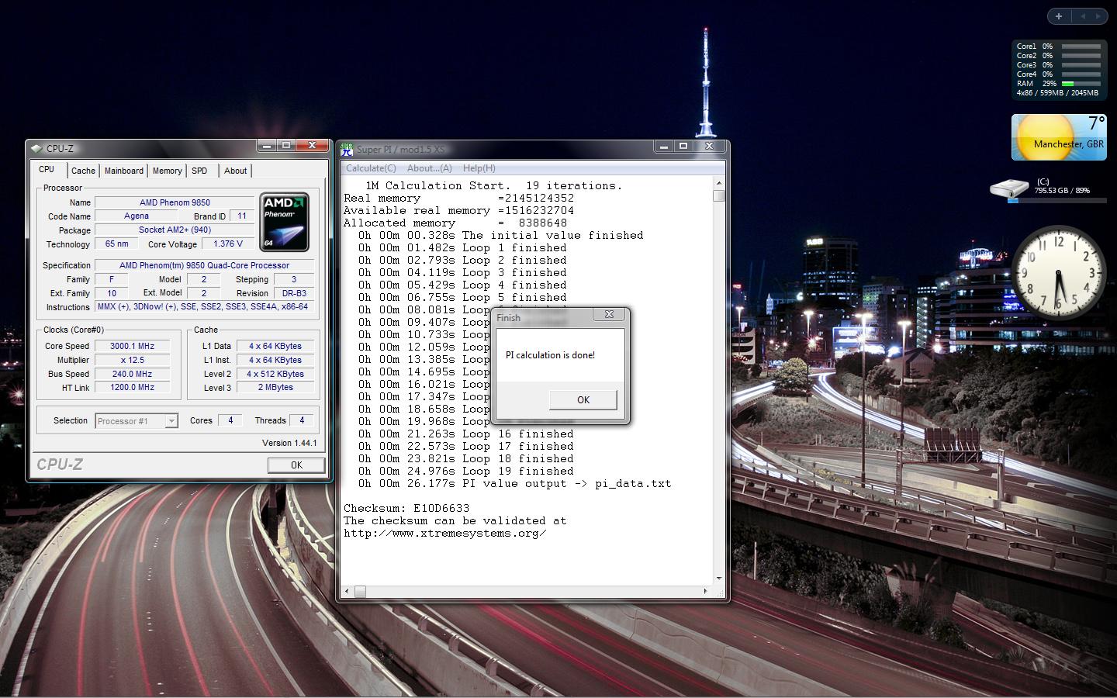Click Super PI horizontal scrollbar right arrow
This screenshot has height=698, width=1117.
point(705,592)
